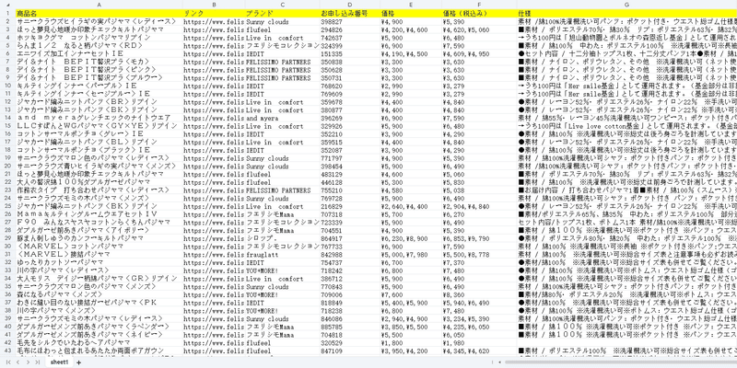Go to the previous sheet using the arrow
Screen dimensions: 737x368
(18, 362)
